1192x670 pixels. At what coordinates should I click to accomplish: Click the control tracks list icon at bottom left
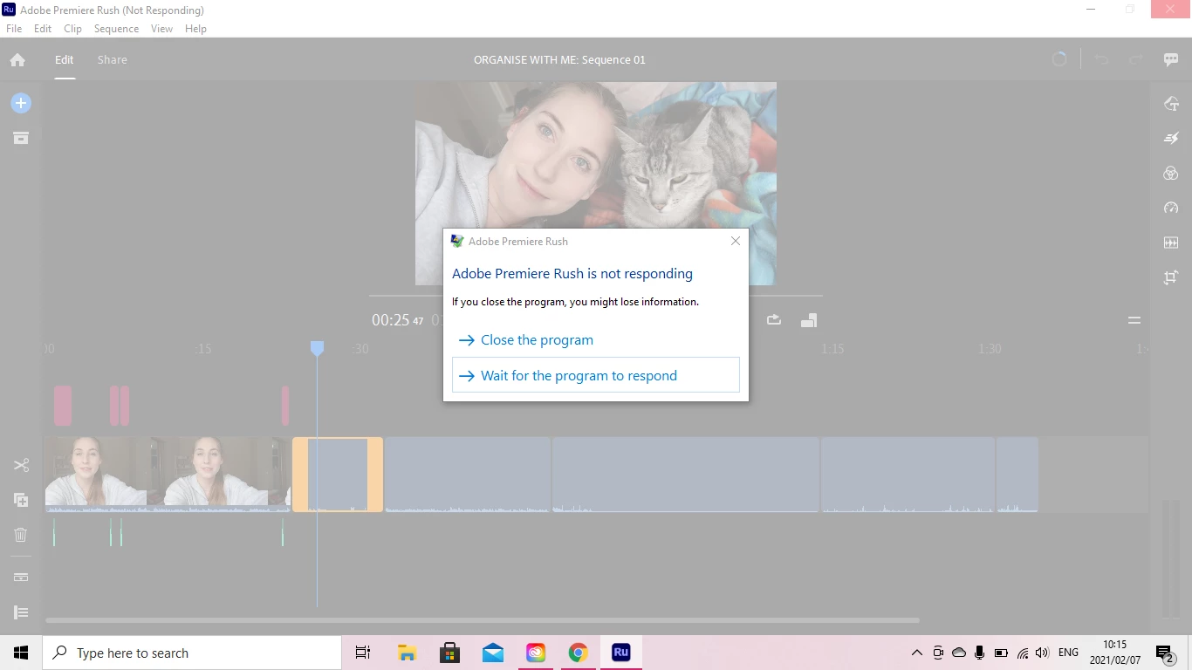pyautogui.click(x=21, y=612)
